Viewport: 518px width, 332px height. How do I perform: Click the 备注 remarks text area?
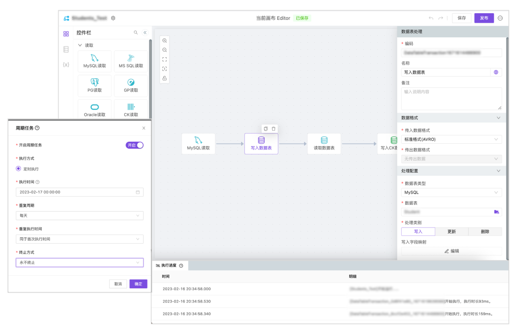[x=451, y=99]
